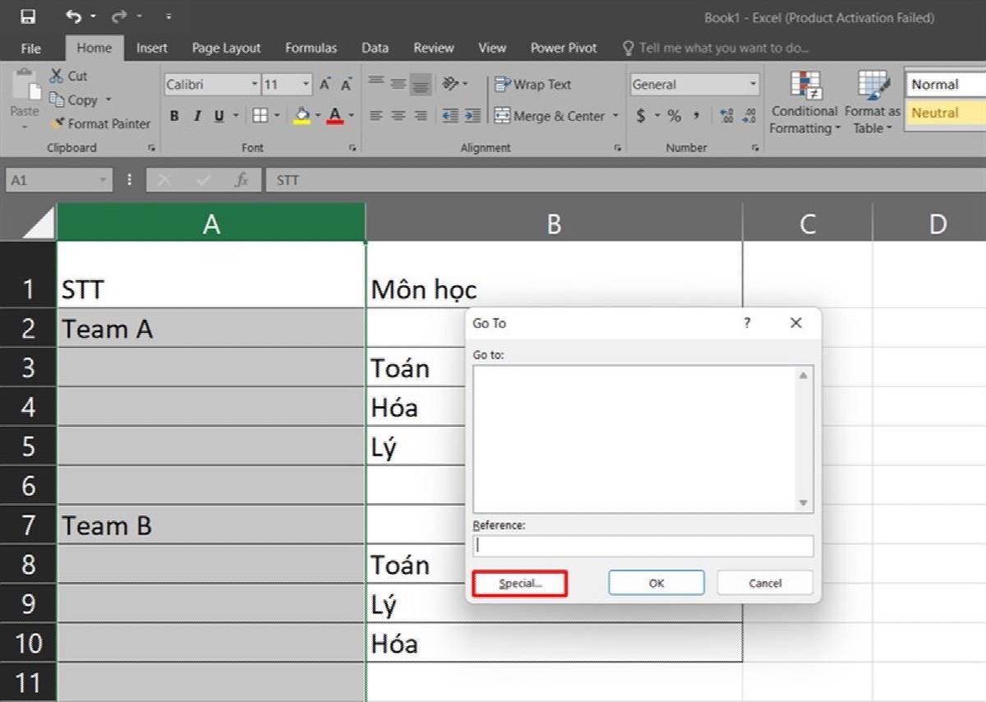Open the Power Pivot tab
The height and width of the screenshot is (702, 986).
click(563, 48)
